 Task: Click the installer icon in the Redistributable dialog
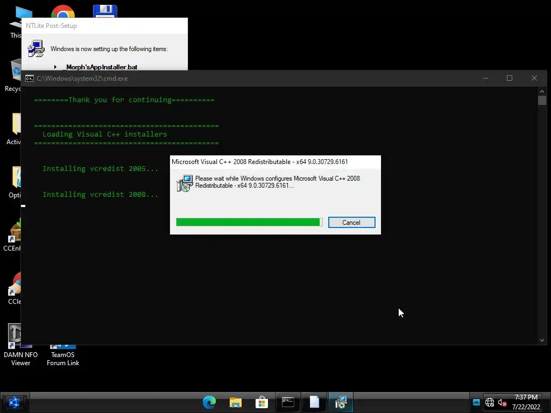[185, 183]
